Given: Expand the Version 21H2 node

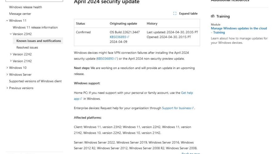Looking at the screenshot, I should pos(11,61).
